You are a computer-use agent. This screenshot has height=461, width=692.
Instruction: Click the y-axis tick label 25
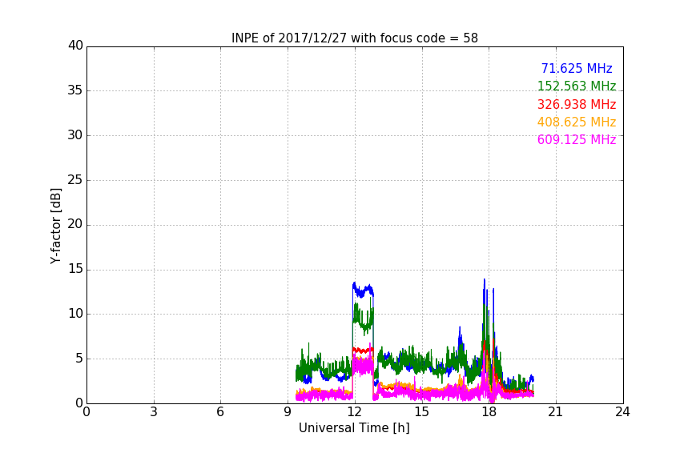[75, 179]
